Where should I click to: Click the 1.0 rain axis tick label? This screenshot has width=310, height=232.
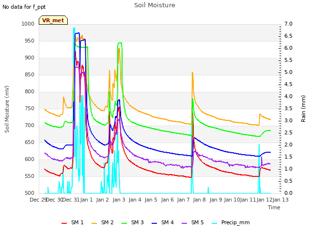coord(288,169)
